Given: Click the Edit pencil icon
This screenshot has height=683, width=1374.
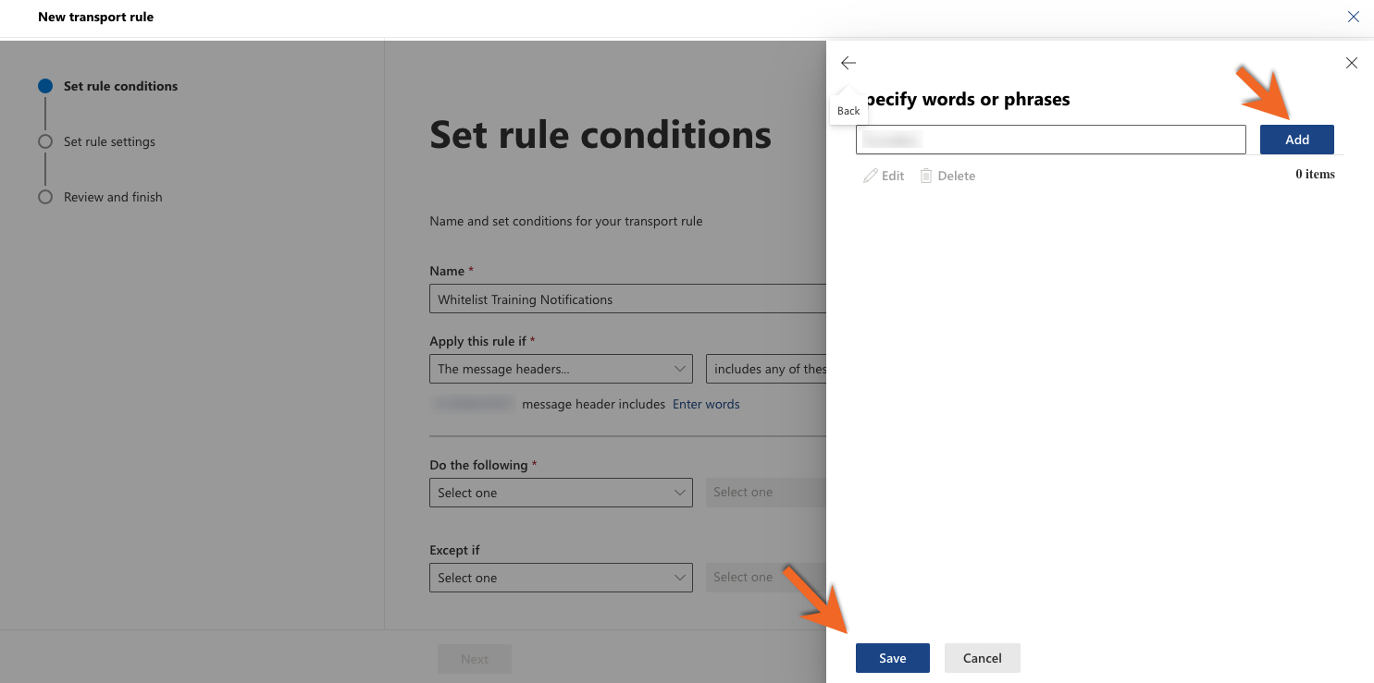Looking at the screenshot, I should click(x=870, y=176).
